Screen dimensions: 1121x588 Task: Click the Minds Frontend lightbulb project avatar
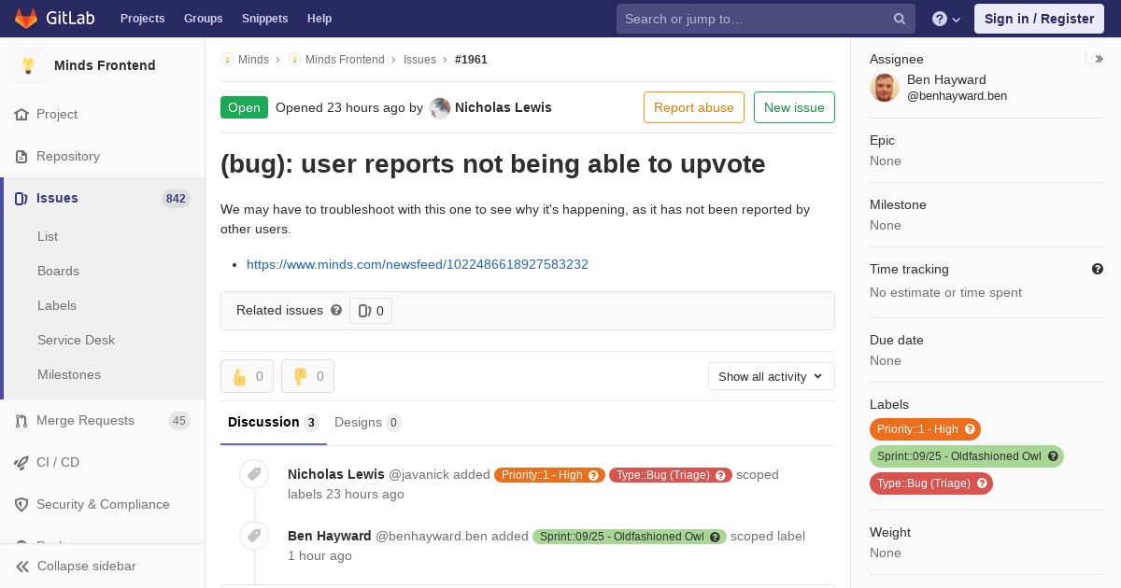[x=28, y=65]
